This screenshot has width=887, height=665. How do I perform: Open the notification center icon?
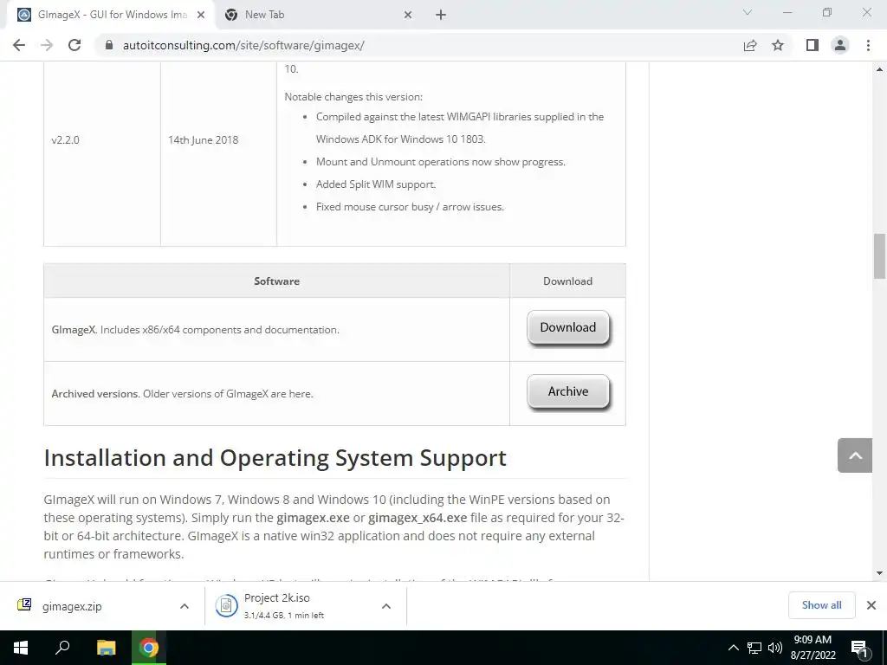pyautogui.click(x=860, y=649)
